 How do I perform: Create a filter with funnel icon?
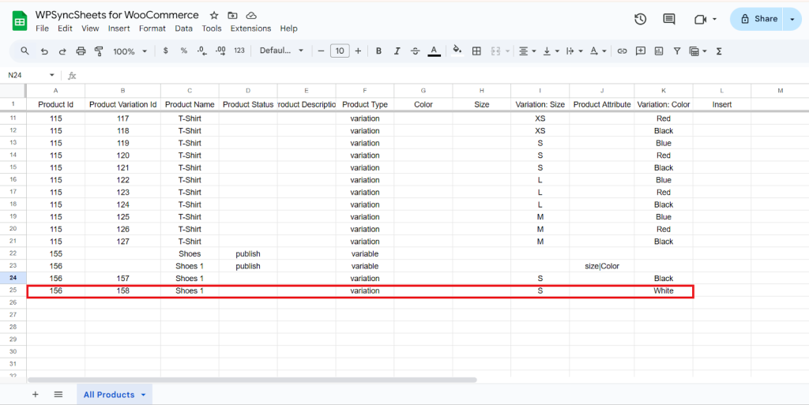tap(677, 51)
